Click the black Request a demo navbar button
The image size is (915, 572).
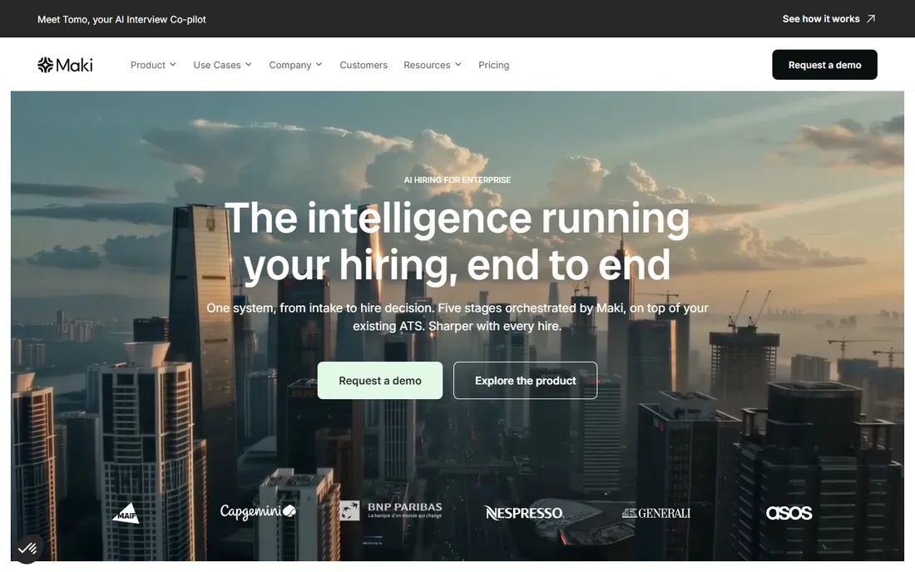(824, 65)
